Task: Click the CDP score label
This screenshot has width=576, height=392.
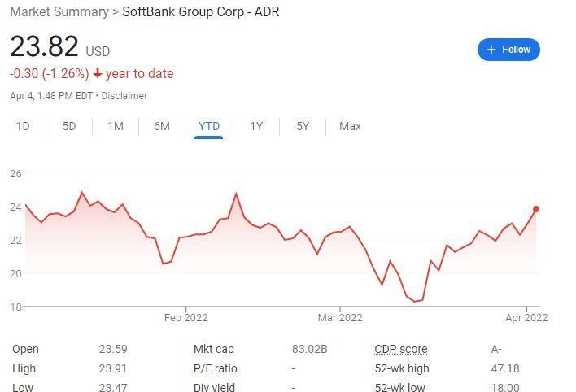Action: click(400, 349)
